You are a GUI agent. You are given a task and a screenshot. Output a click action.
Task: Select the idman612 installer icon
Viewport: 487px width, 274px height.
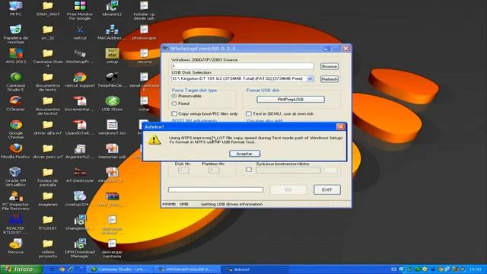click(x=112, y=8)
